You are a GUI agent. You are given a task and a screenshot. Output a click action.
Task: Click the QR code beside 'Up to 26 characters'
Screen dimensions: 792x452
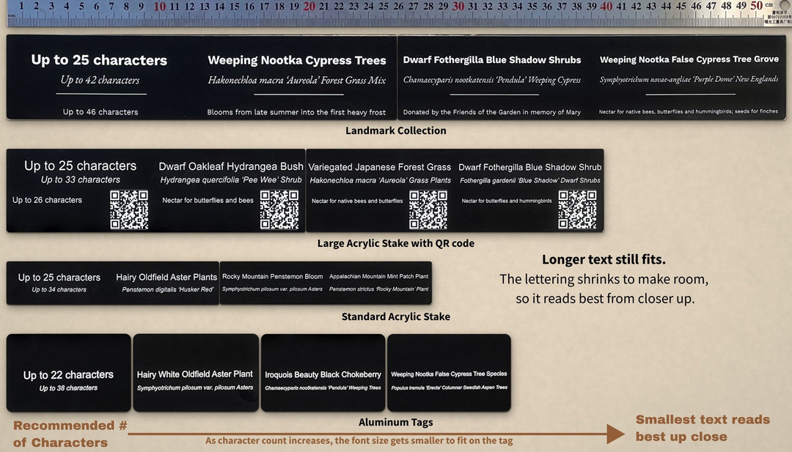tap(129, 210)
